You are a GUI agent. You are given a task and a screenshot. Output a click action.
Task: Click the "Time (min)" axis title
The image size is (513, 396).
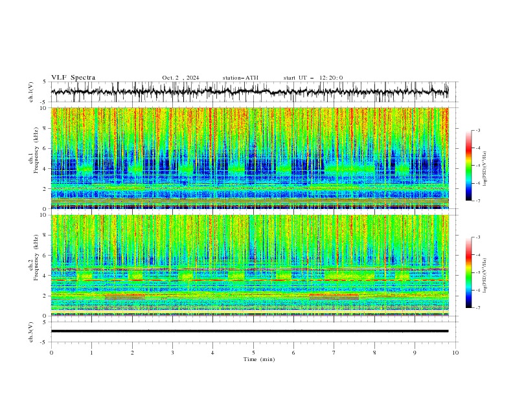259,359
